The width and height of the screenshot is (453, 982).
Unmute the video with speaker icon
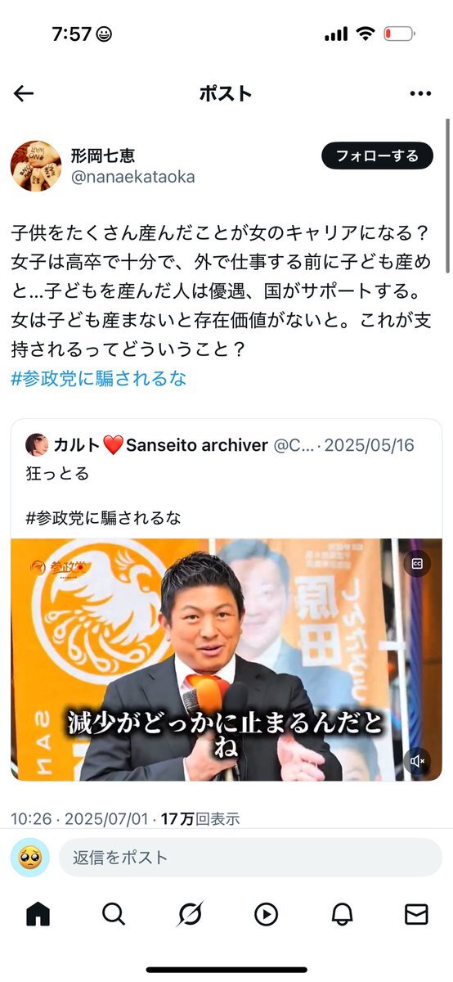click(x=417, y=761)
